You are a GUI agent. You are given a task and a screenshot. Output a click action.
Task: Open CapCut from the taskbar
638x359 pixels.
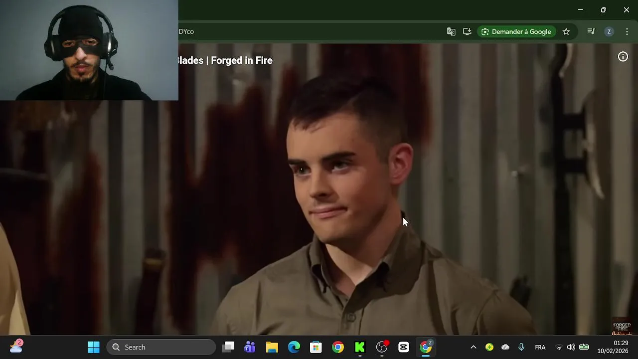point(404,347)
